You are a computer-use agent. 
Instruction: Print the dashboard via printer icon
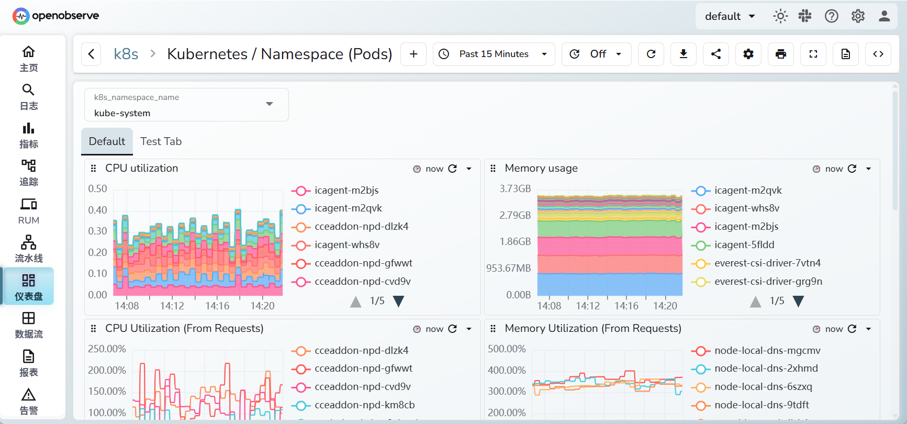pos(781,54)
